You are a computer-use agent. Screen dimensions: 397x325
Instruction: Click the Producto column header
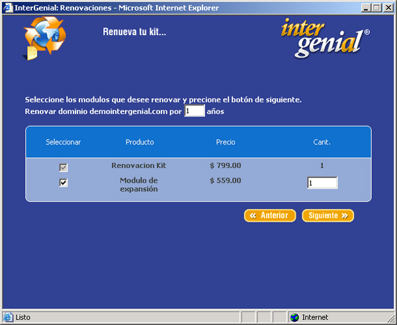140,142
